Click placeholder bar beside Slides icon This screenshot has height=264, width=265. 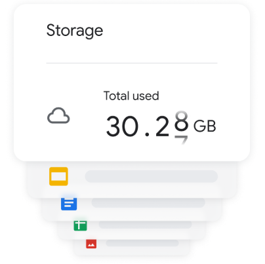click(152, 176)
